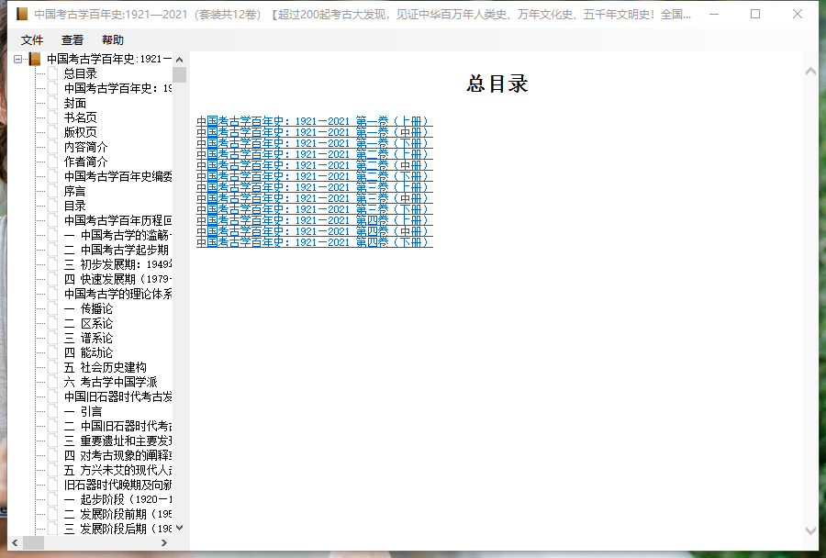
Task: Open link 第三卷(上册)
Action: coord(315,187)
